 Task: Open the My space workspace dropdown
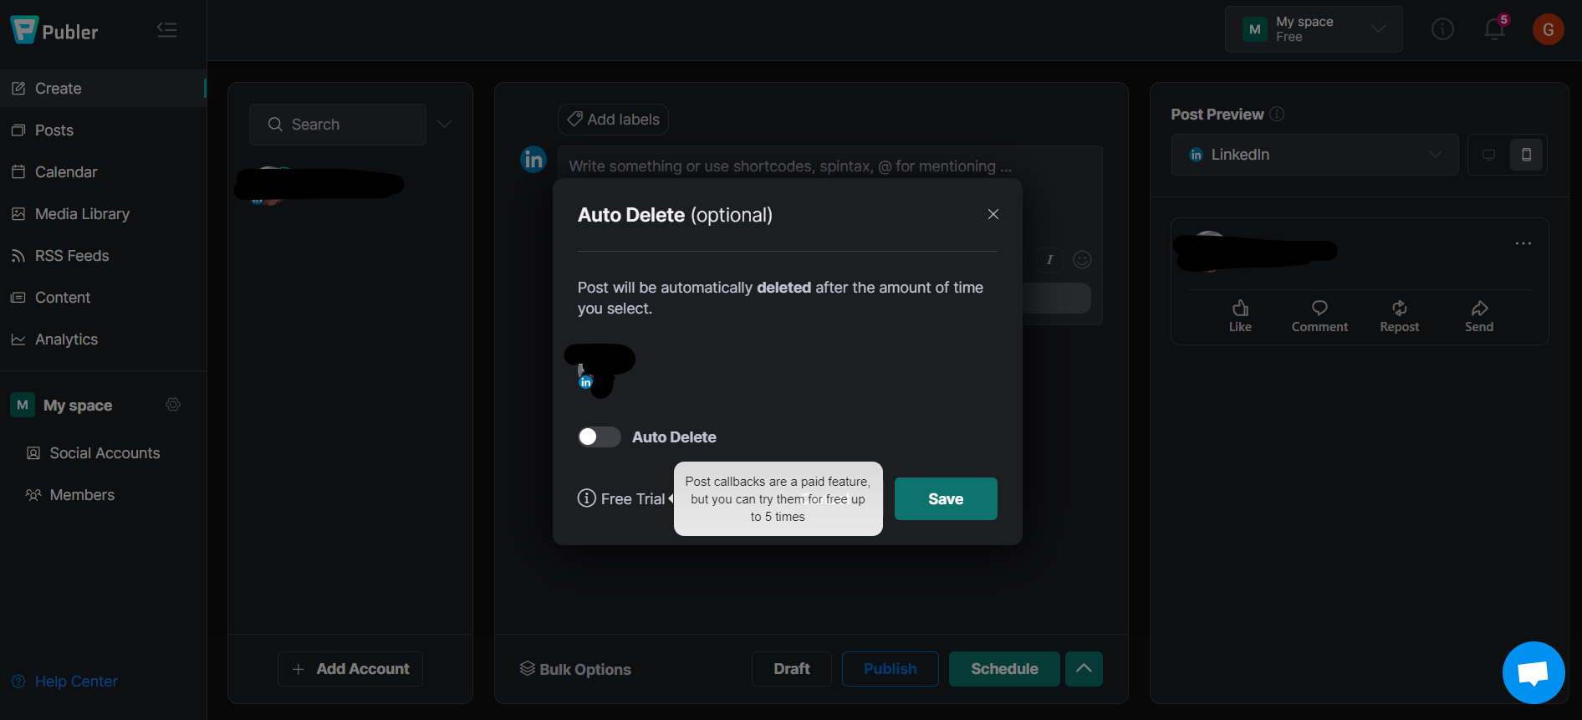(1314, 29)
